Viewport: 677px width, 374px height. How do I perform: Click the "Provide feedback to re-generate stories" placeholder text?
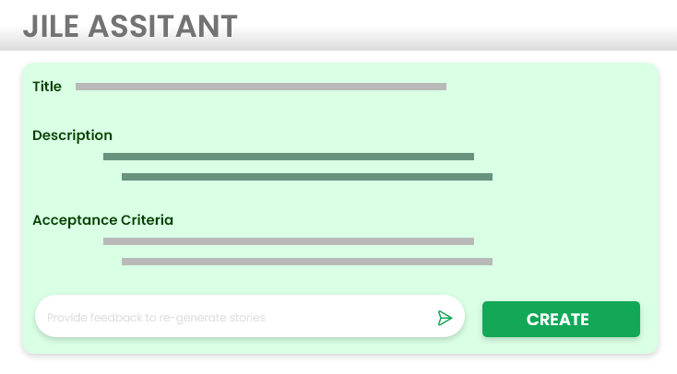(x=156, y=318)
